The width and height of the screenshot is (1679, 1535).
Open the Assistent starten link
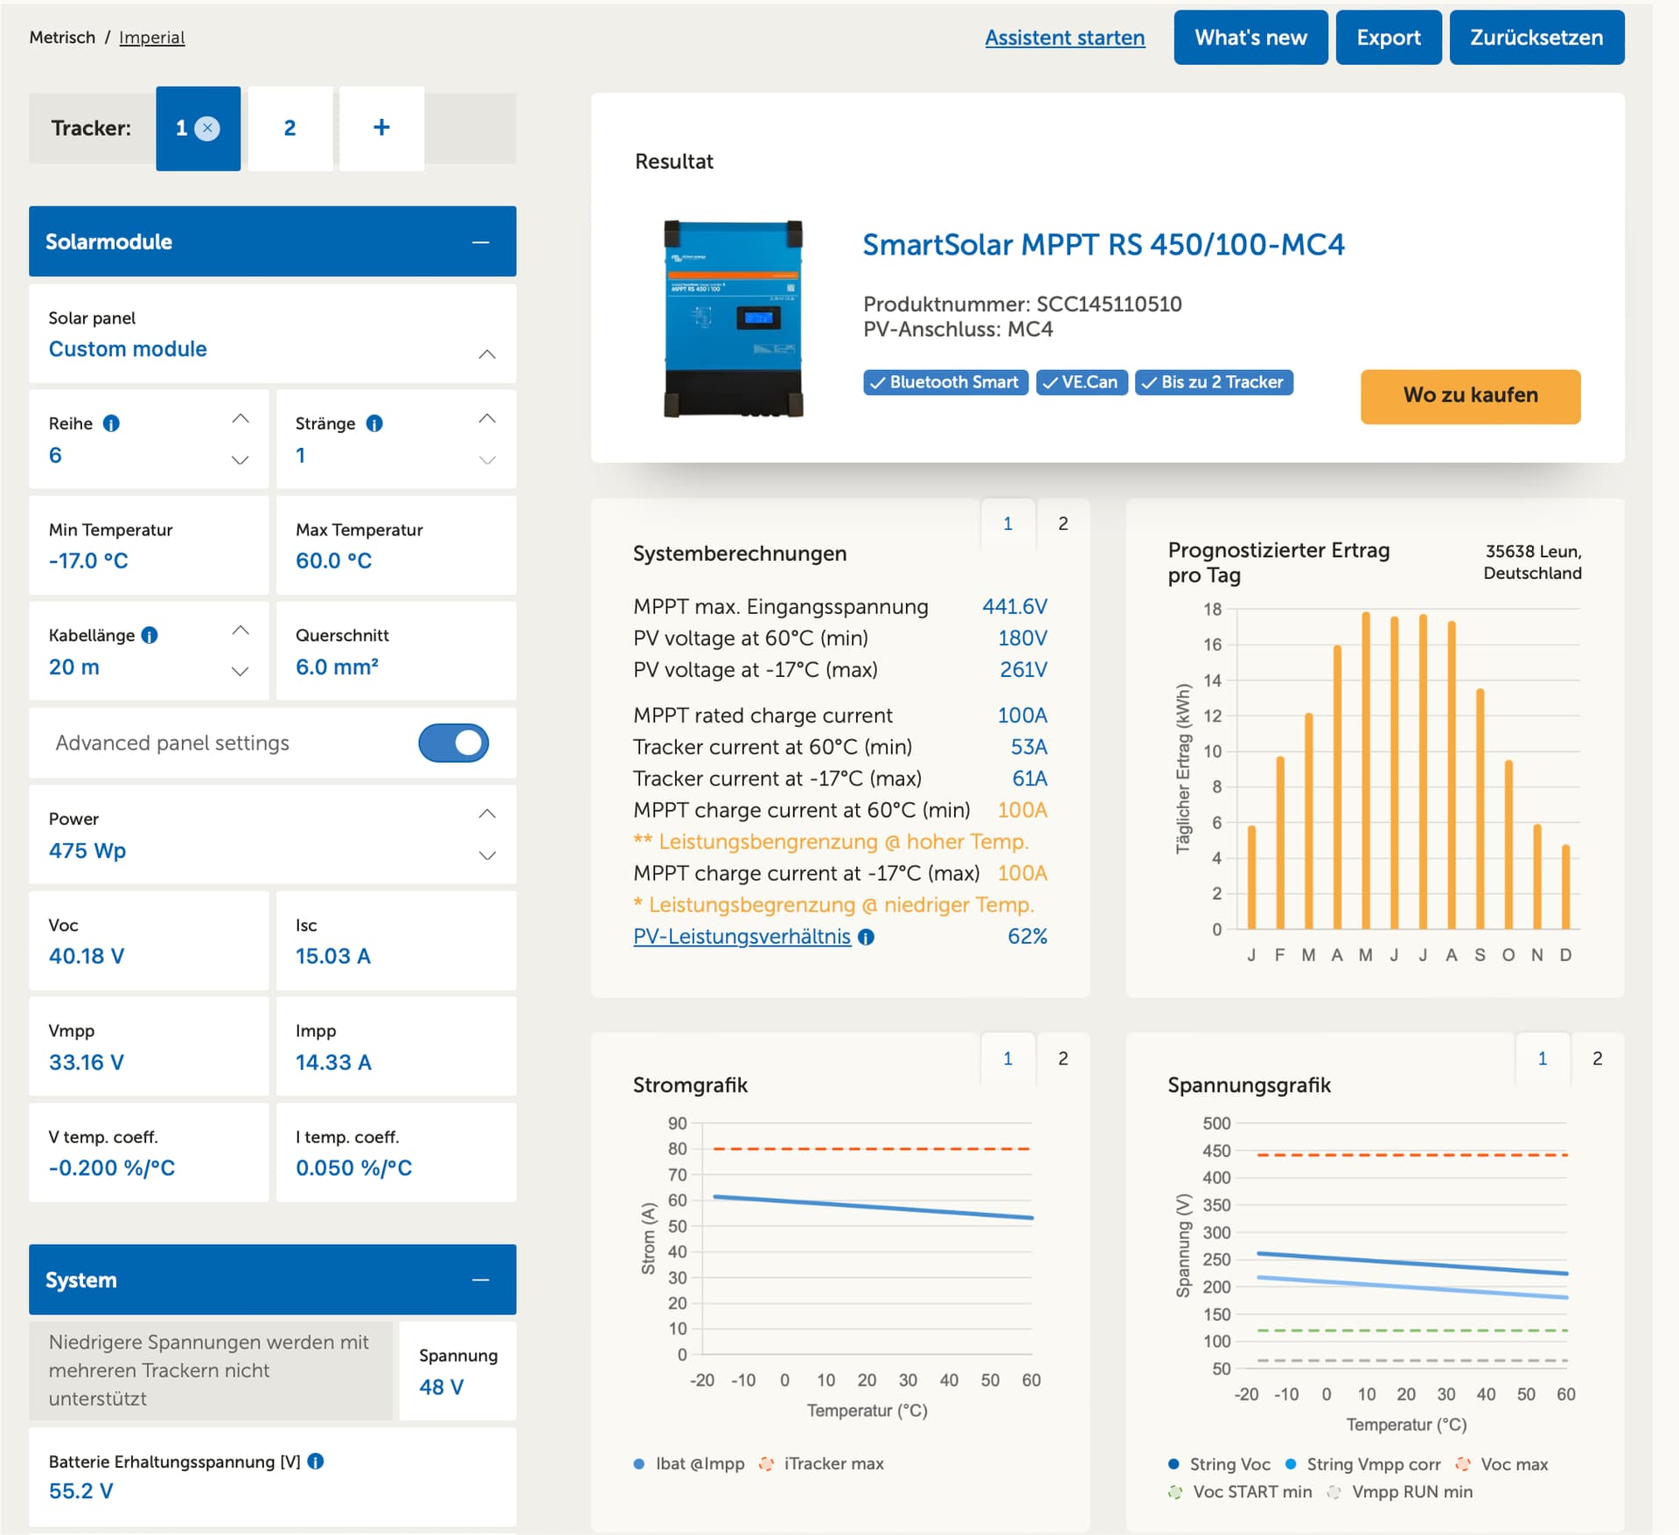[x=1064, y=38]
